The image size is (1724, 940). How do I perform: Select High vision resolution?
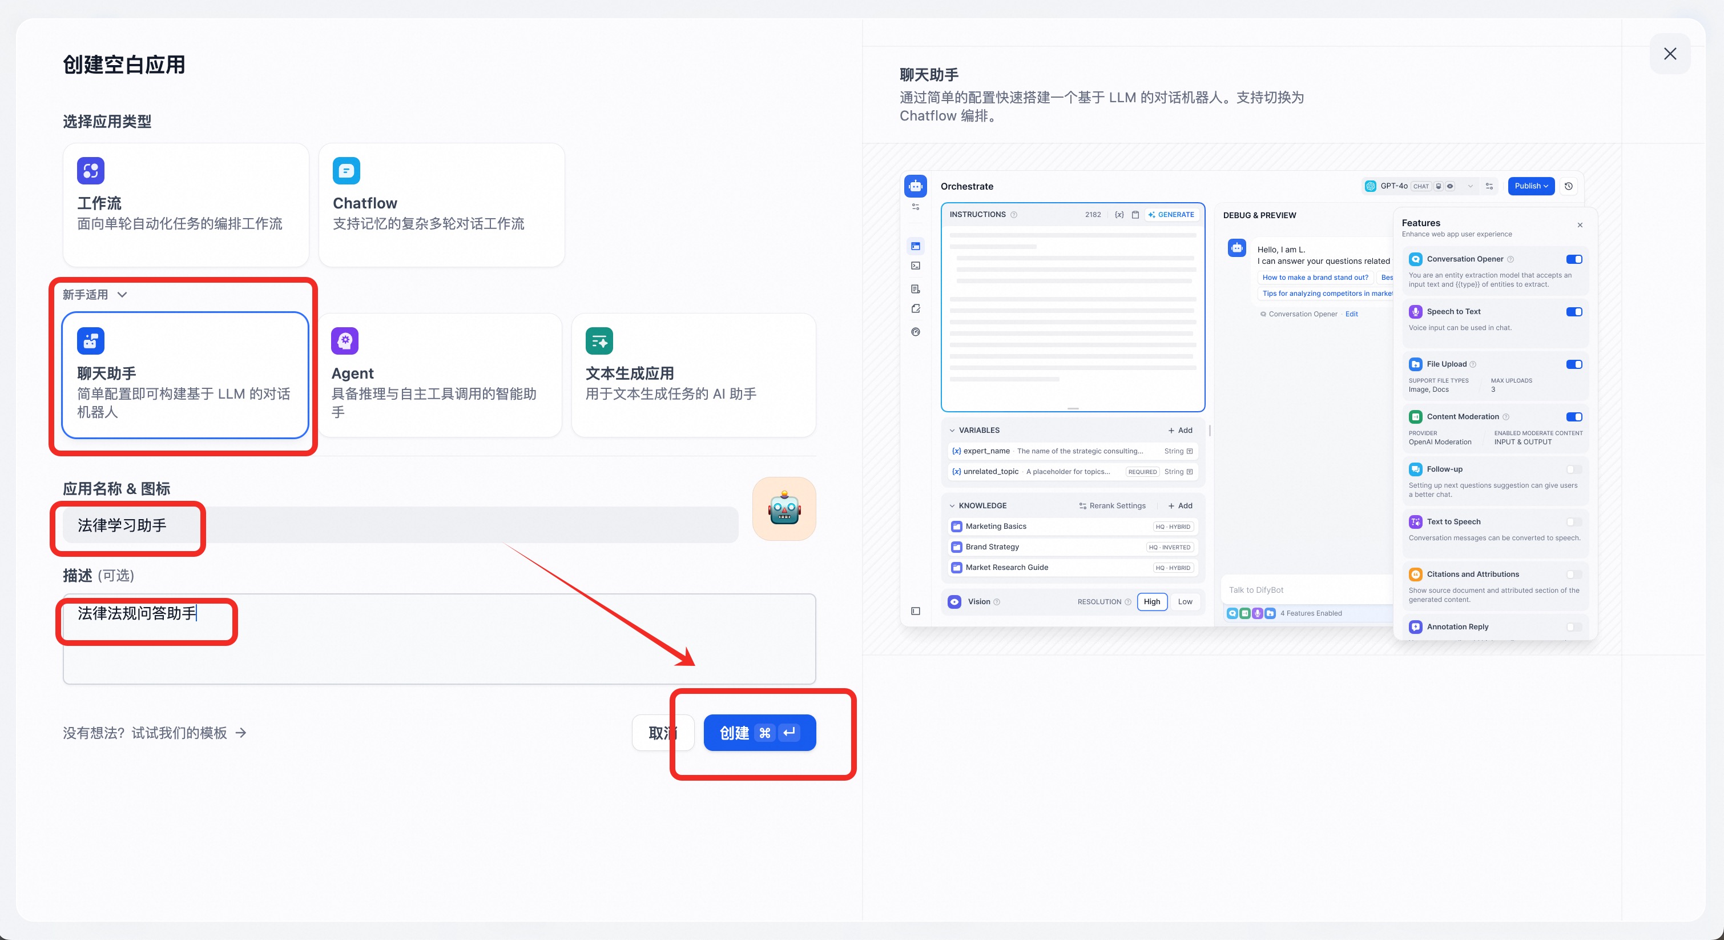[x=1152, y=602]
